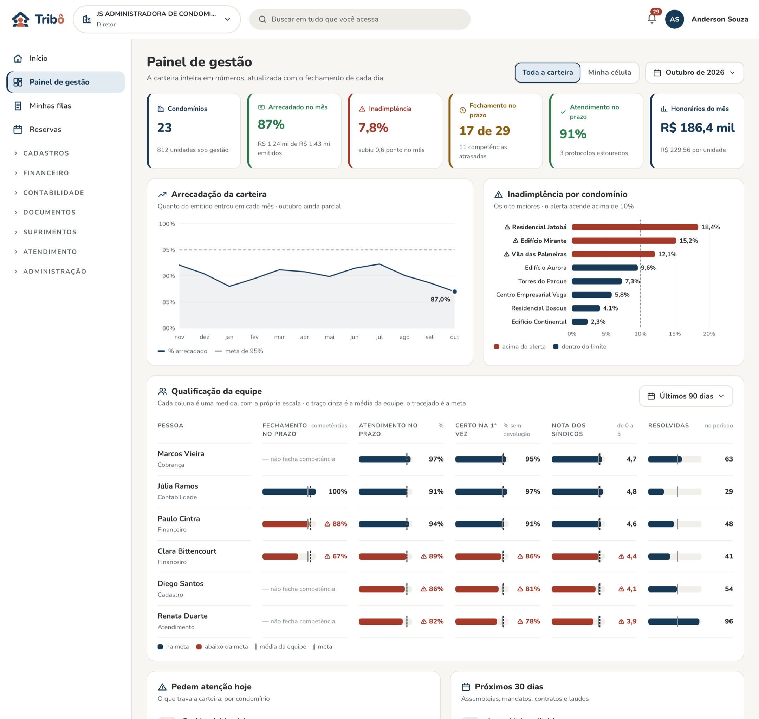Click the Pedem atenção hoje warning icon
The image size is (759, 719).
tap(163, 687)
